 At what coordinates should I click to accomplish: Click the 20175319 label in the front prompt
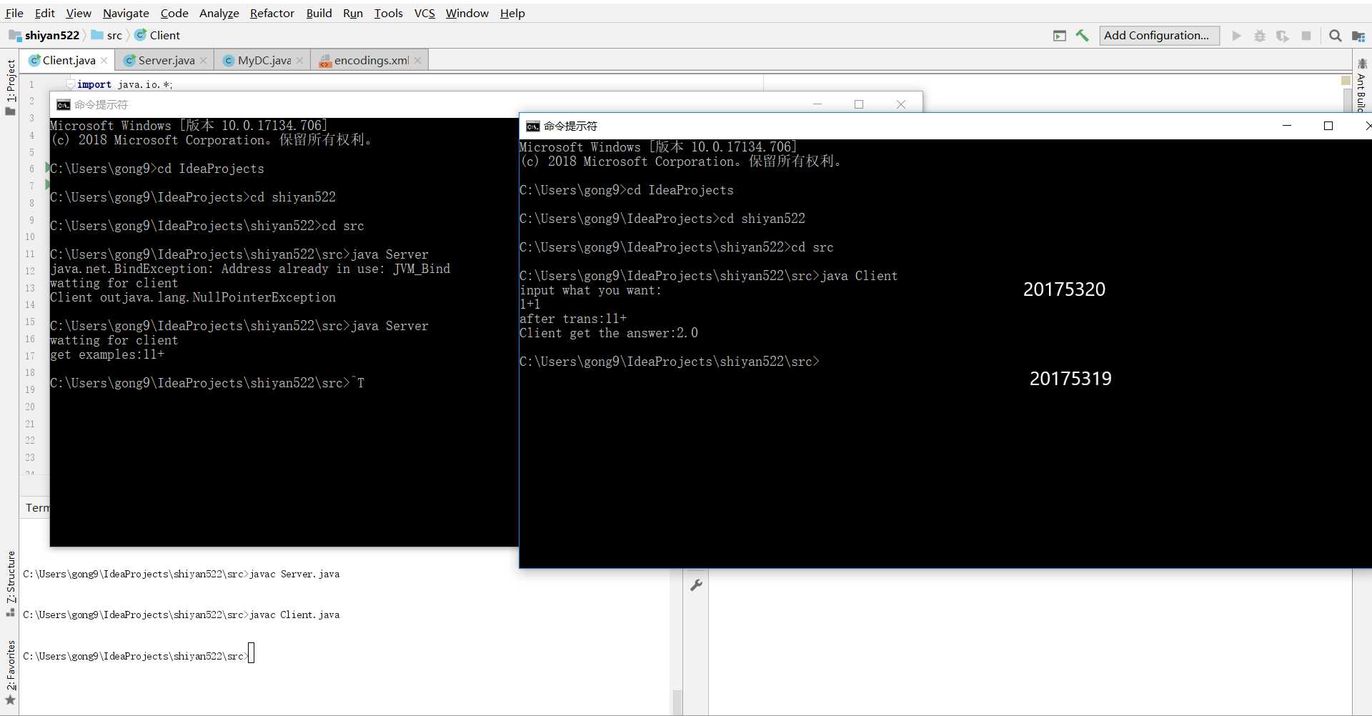1070,379
